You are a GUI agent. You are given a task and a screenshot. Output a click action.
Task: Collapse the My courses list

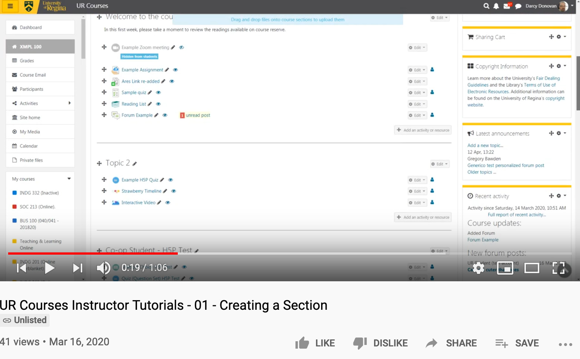[69, 179]
